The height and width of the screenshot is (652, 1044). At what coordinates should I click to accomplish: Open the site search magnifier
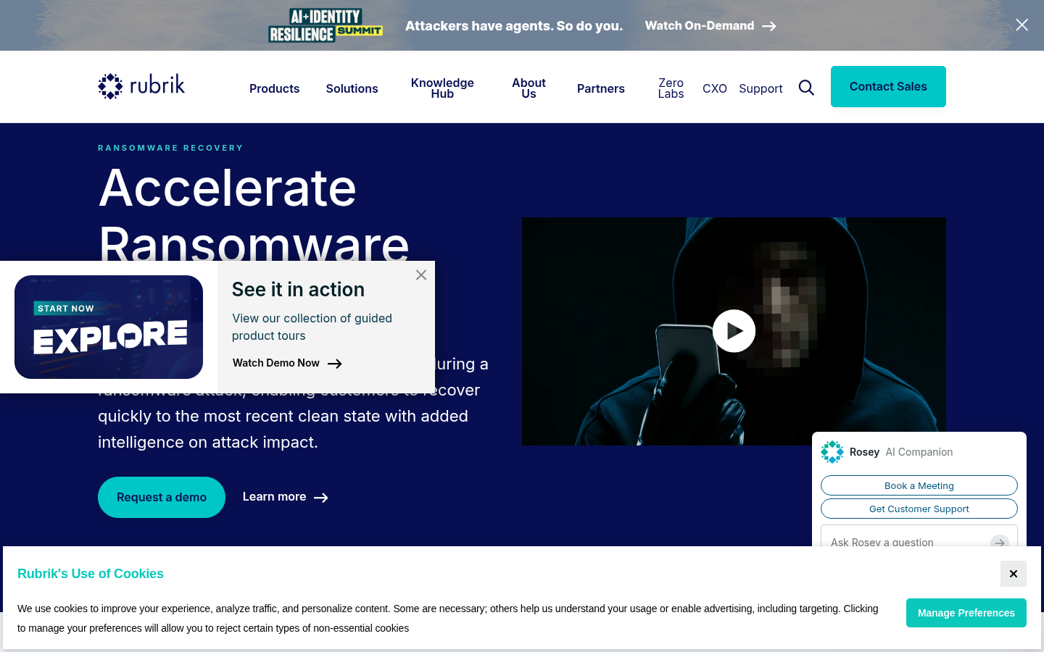pyautogui.click(x=806, y=88)
